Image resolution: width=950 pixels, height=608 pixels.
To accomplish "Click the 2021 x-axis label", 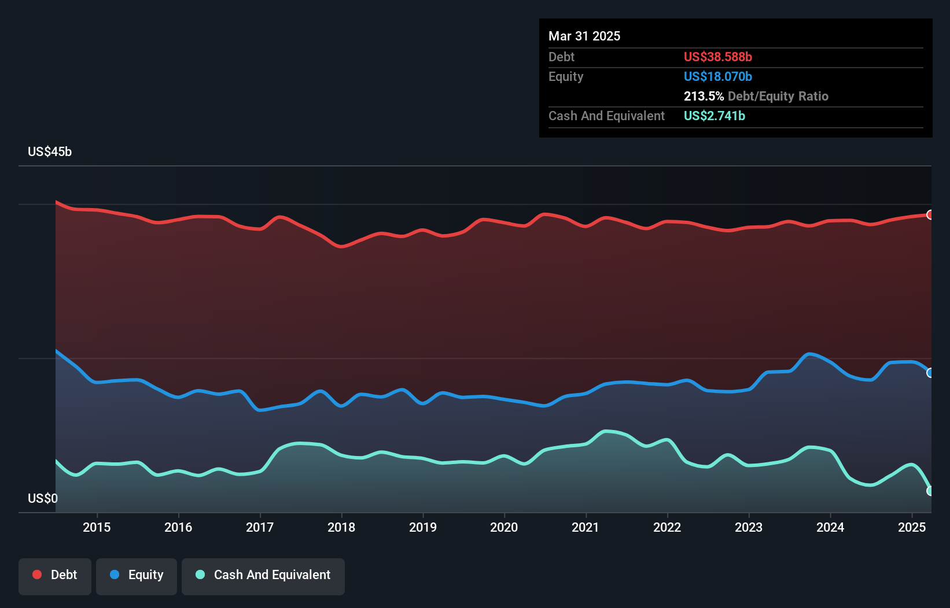I will (x=586, y=527).
